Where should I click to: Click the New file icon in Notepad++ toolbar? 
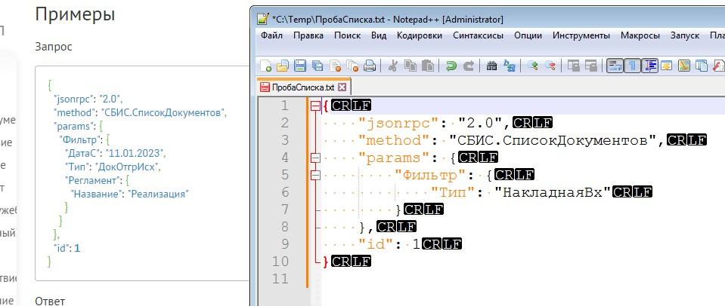pyautogui.click(x=266, y=66)
